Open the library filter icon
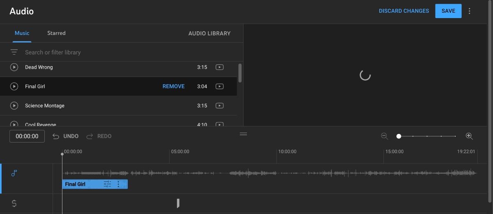 point(14,52)
